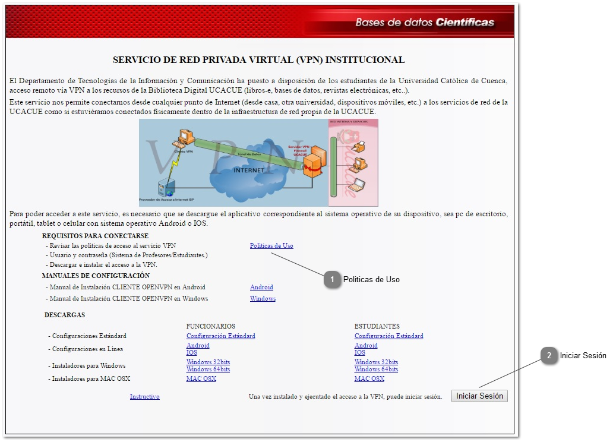This screenshot has width=616, height=442.
Task: Open the Instructivo link
Action: 144,396
